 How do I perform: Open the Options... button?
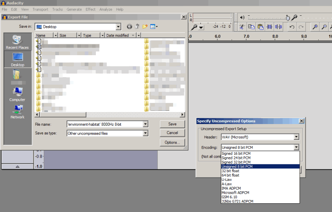click(x=172, y=142)
